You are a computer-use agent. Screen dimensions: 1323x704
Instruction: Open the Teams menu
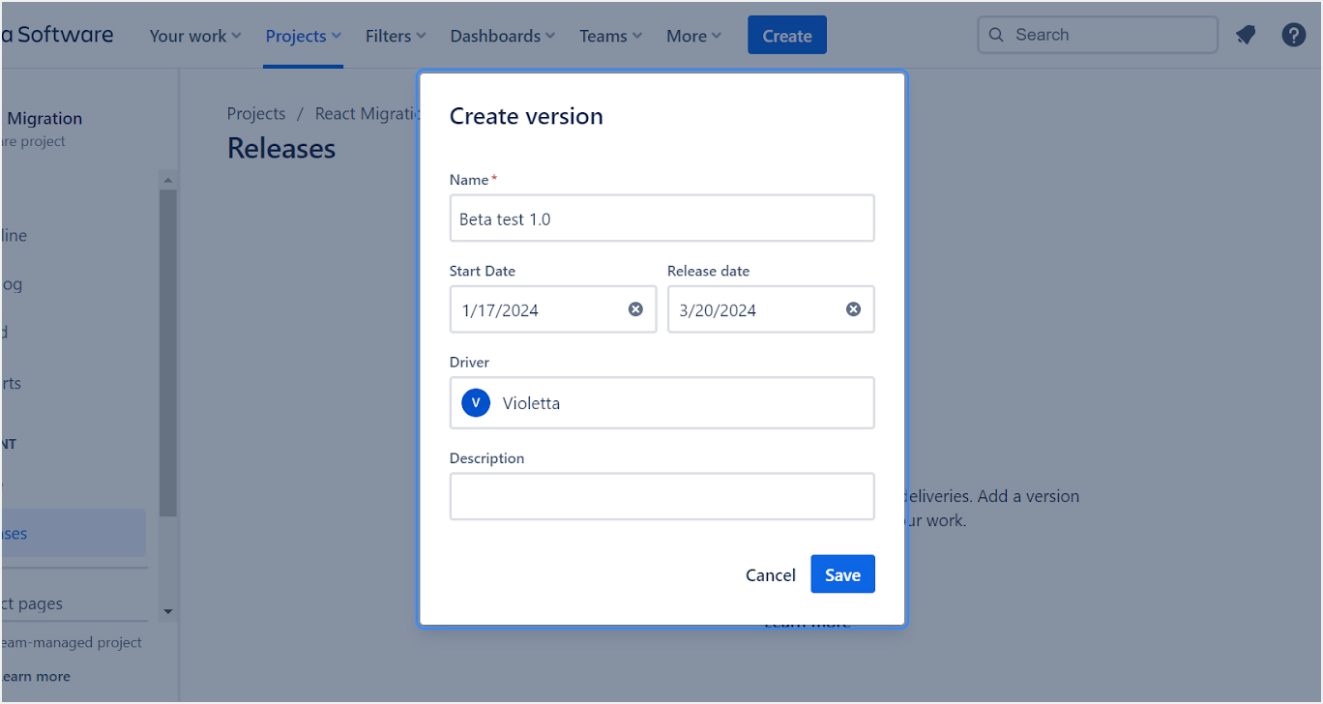(610, 36)
